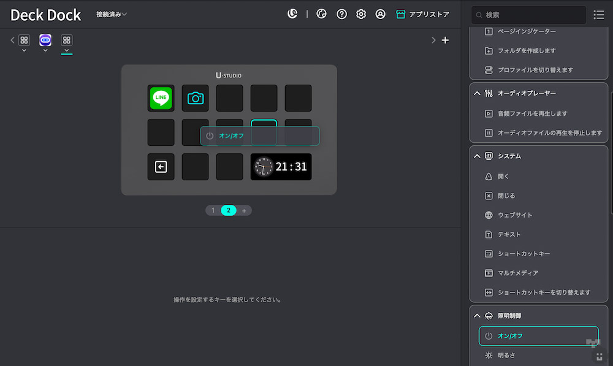Select the robot profile icon
Viewport: 613px width, 366px height.
point(45,40)
